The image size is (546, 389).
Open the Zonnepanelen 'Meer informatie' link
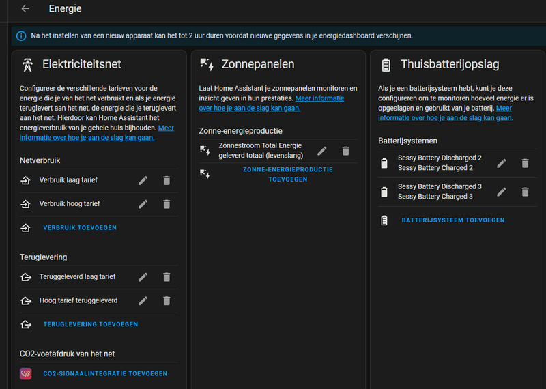tap(319, 98)
